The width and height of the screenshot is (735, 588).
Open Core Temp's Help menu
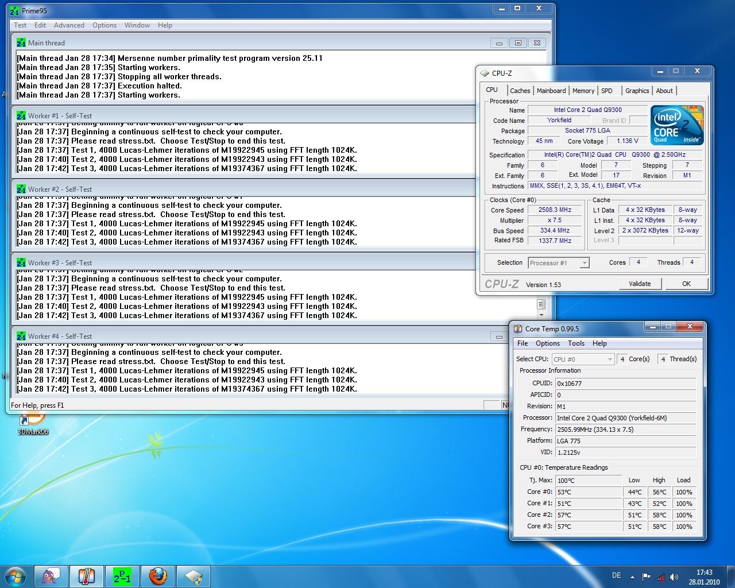(x=599, y=343)
